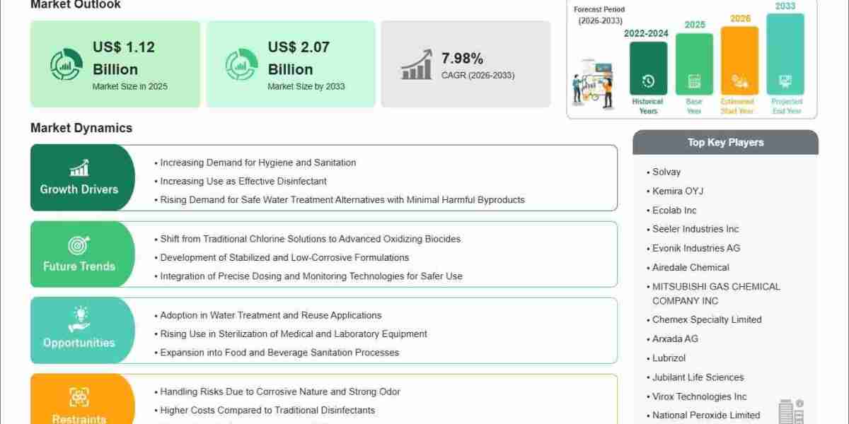Click the Top Key Players header
Screen dimensions: 849x424
726,142
